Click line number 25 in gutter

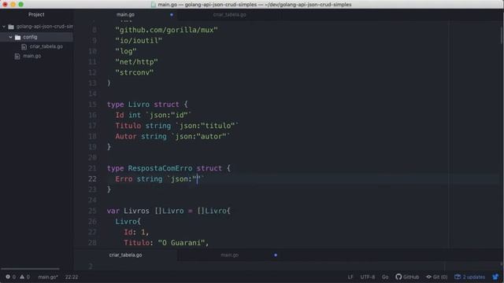tap(92, 211)
